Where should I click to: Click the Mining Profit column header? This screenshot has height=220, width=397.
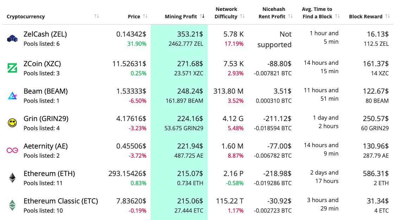point(181,17)
